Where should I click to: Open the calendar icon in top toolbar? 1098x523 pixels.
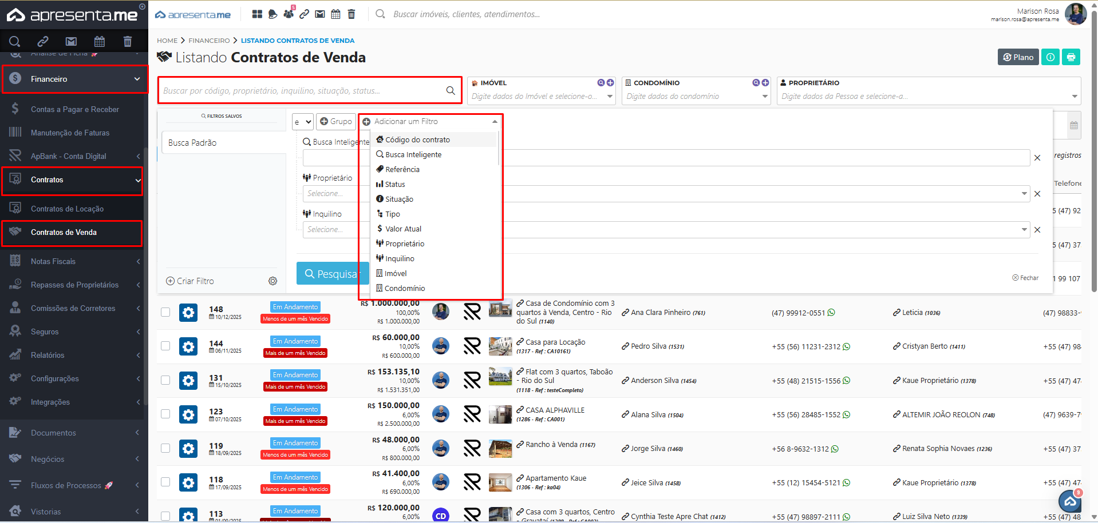point(335,14)
